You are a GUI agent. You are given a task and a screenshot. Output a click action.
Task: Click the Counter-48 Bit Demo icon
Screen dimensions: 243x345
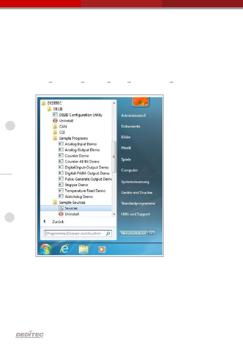pyautogui.click(x=61, y=161)
